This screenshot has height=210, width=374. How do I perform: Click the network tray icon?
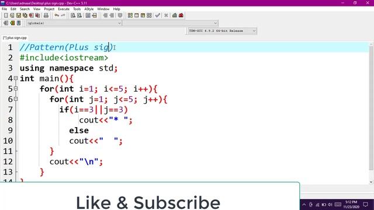[x=317, y=205]
